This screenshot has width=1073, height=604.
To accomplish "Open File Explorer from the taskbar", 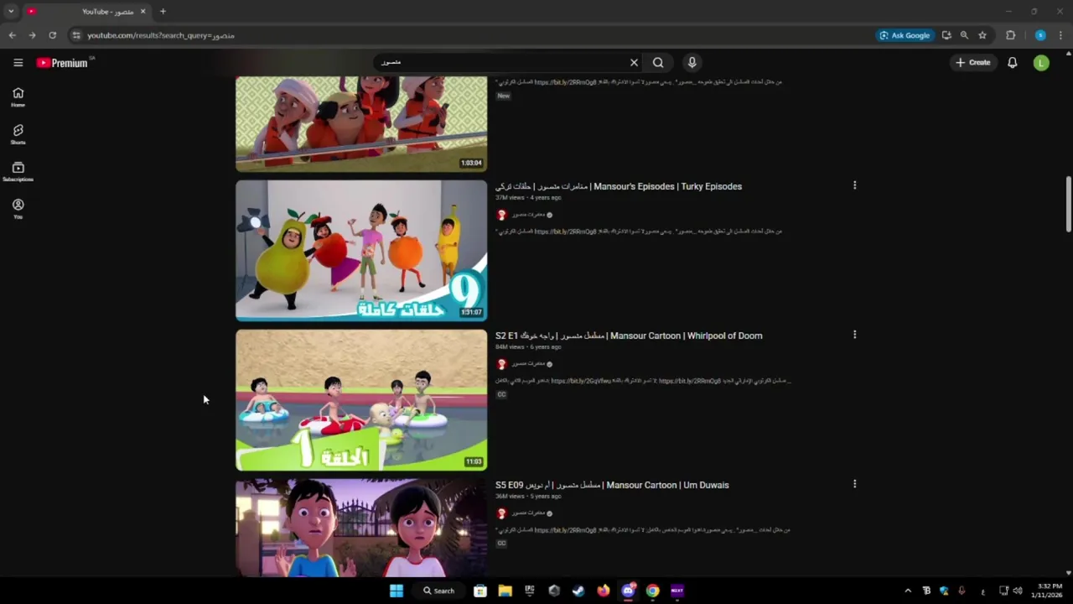I will click(x=505, y=591).
